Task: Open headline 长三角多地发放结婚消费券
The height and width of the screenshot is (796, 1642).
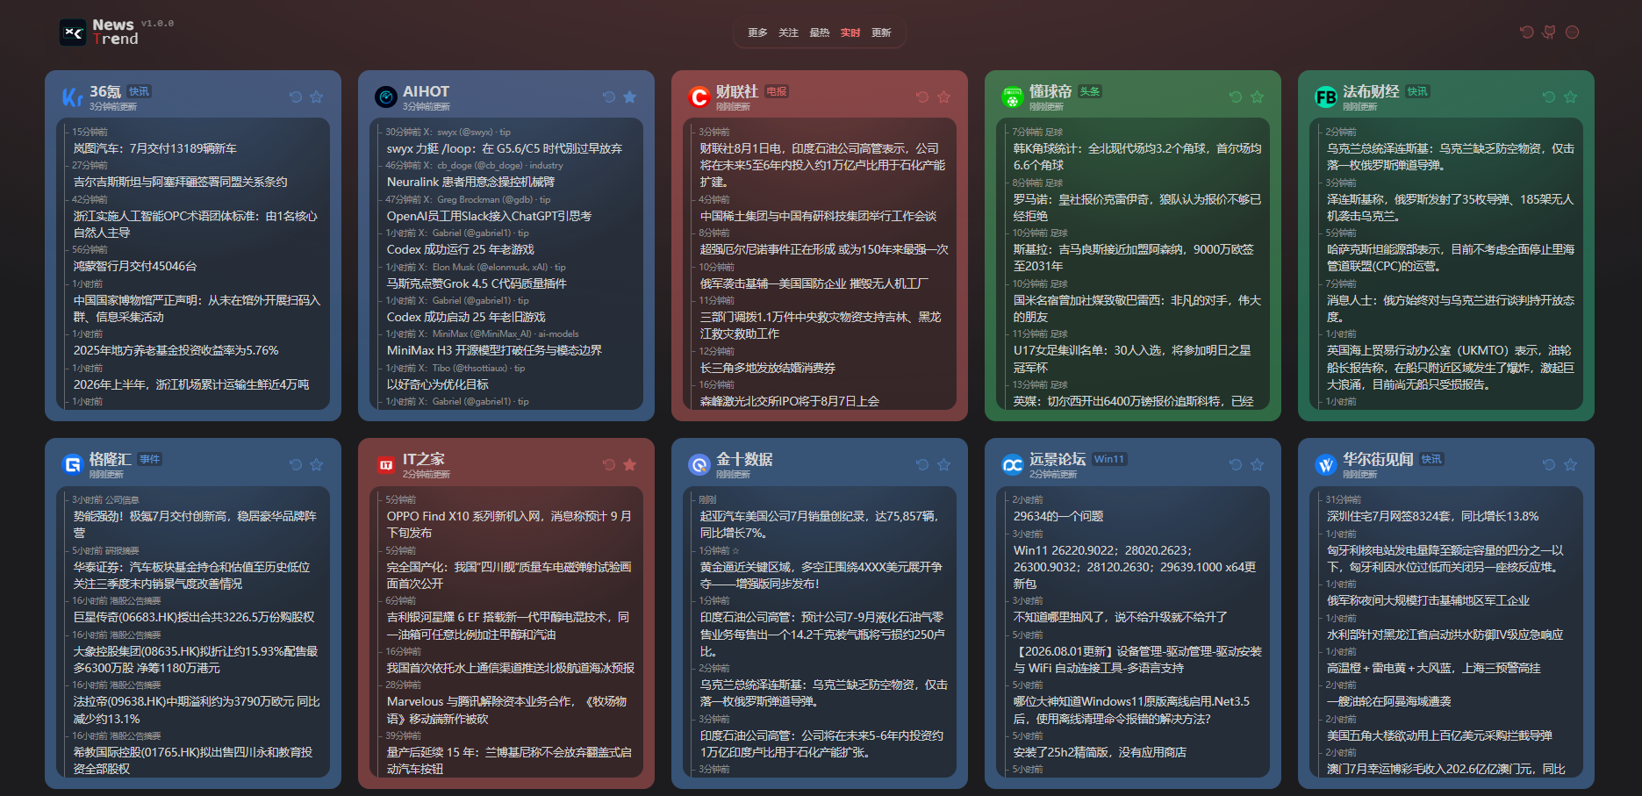Action: click(x=767, y=368)
